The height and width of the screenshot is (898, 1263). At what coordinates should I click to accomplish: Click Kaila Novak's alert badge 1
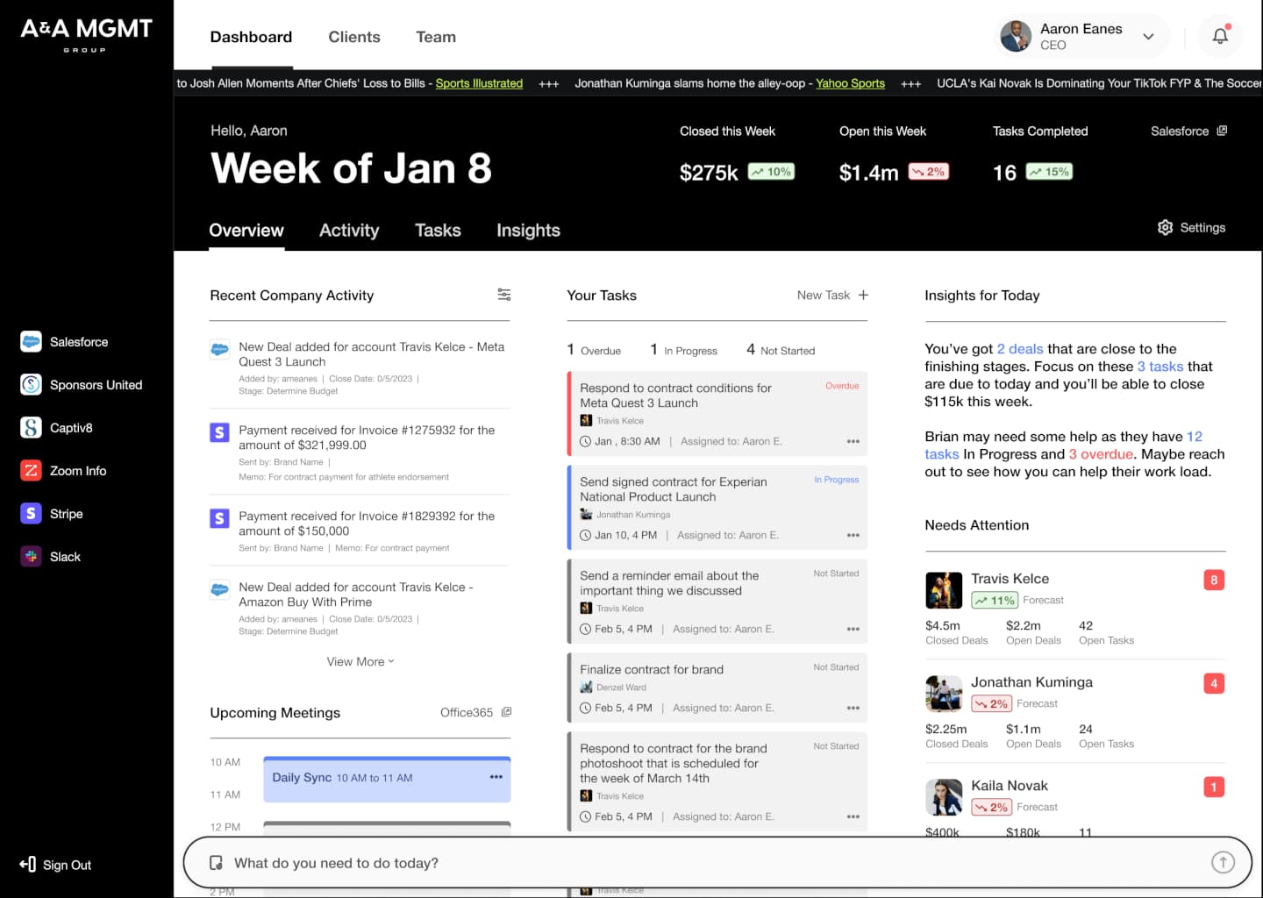tap(1214, 787)
